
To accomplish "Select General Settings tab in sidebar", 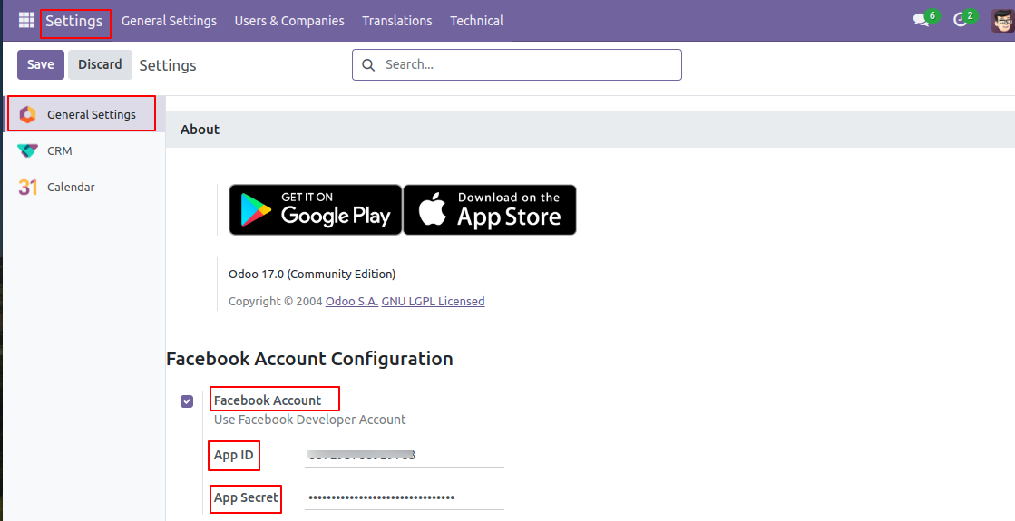I will 83,114.
